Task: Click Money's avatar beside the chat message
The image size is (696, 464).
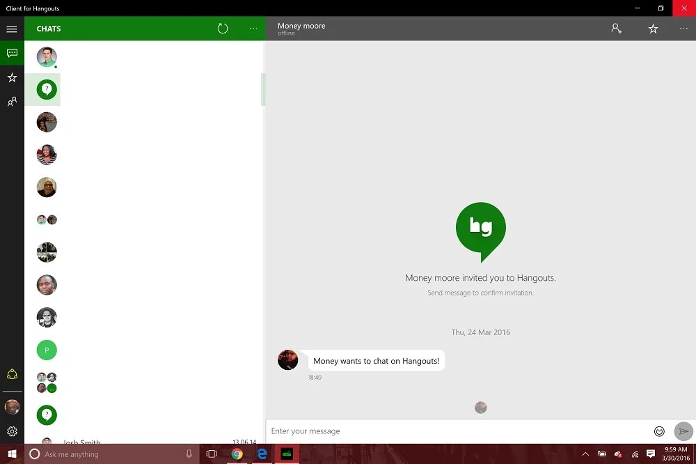Action: pyautogui.click(x=287, y=359)
